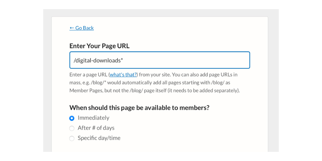Choose the After # of days option
The height and width of the screenshot is (161, 322).
coord(72,128)
